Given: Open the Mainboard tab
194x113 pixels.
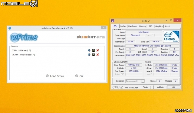Looking at the screenshot, I should (x=133, y=26).
